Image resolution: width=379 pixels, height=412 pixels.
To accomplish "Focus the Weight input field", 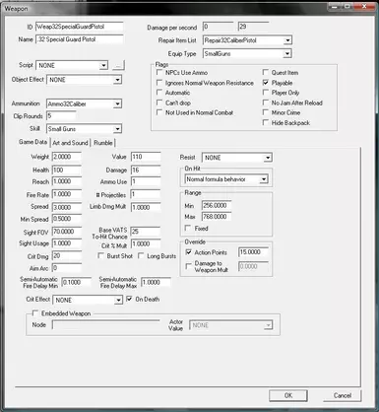I will pyautogui.click(x=67, y=157).
